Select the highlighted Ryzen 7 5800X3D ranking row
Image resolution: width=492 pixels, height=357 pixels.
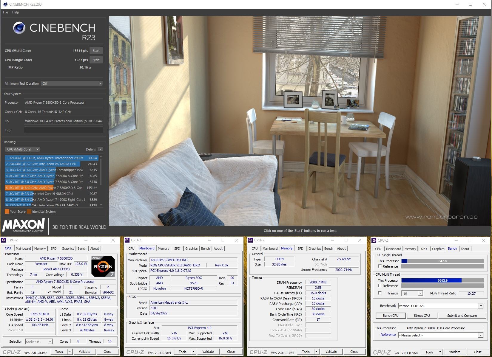pyautogui.click(x=51, y=188)
